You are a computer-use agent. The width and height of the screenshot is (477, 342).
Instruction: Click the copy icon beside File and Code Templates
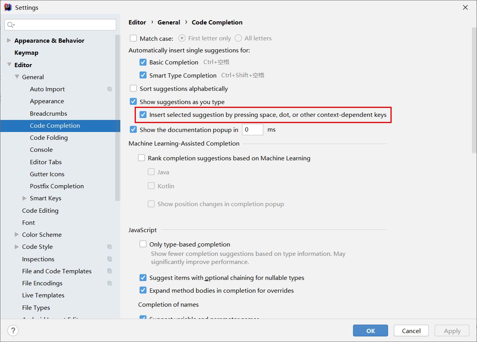(x=110, y=271)
